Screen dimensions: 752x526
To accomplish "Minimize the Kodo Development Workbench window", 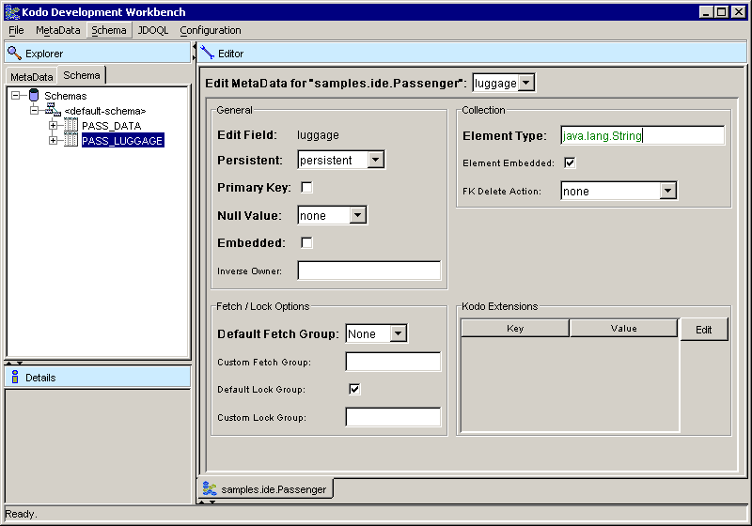I will pyautogui.click(x=706, y=12).
